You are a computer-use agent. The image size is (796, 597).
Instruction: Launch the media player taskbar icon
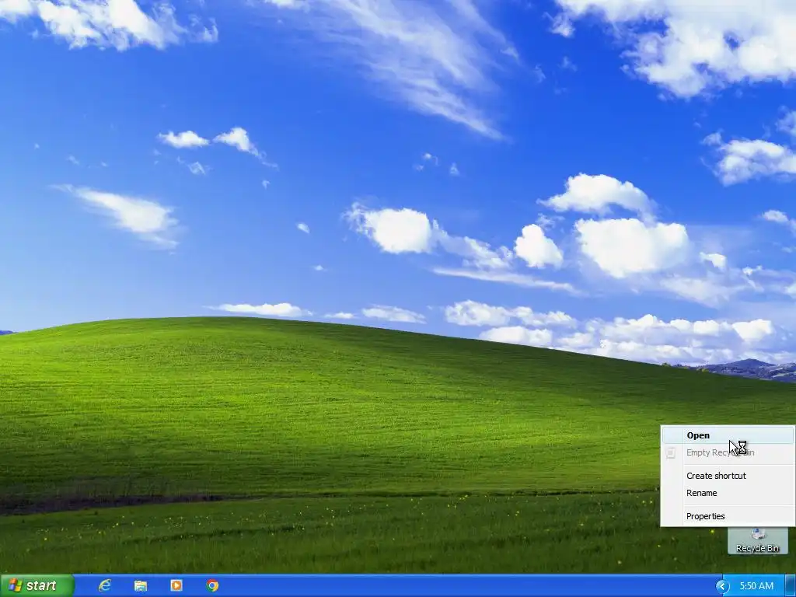point(176,585)
